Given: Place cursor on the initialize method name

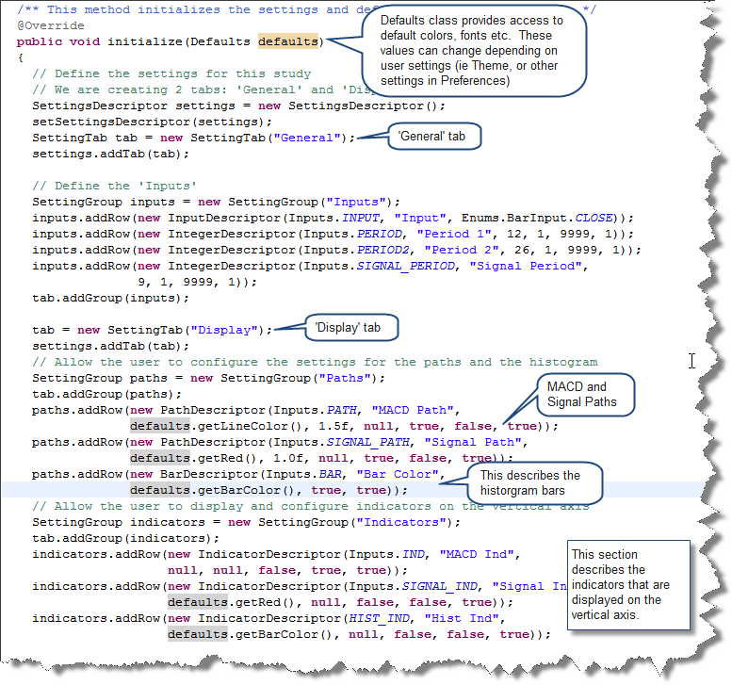Looking at the screenshot, I should click(x=145, y=41).
